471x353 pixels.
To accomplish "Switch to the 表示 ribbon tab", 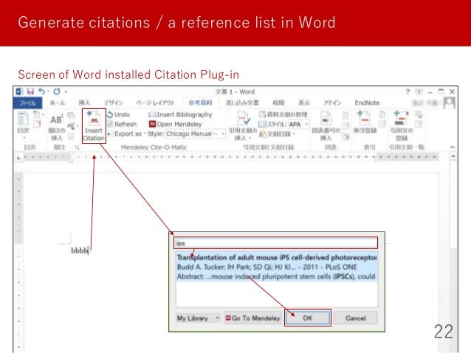I will tap(304, 103).
